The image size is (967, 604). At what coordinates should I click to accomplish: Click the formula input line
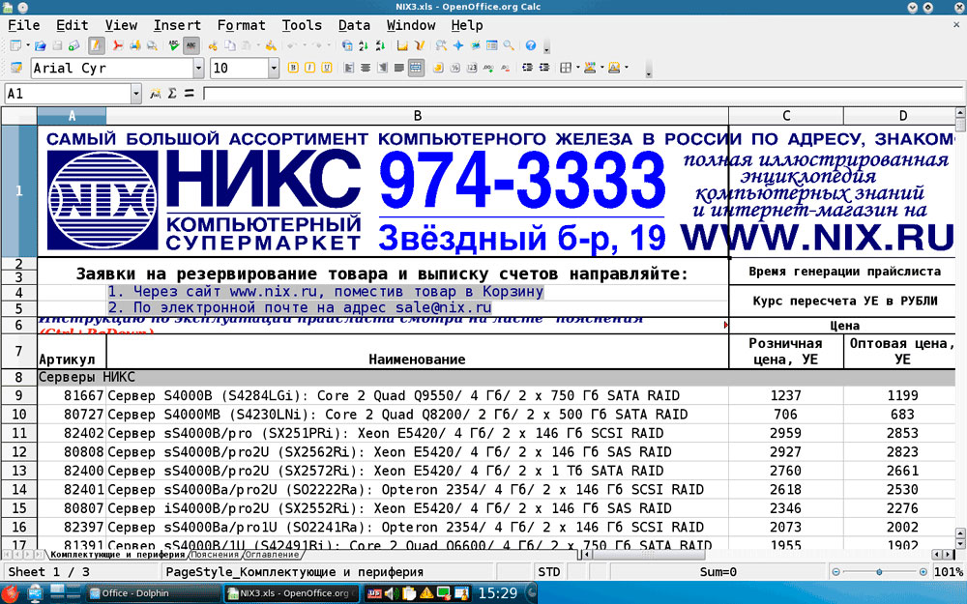580,94
